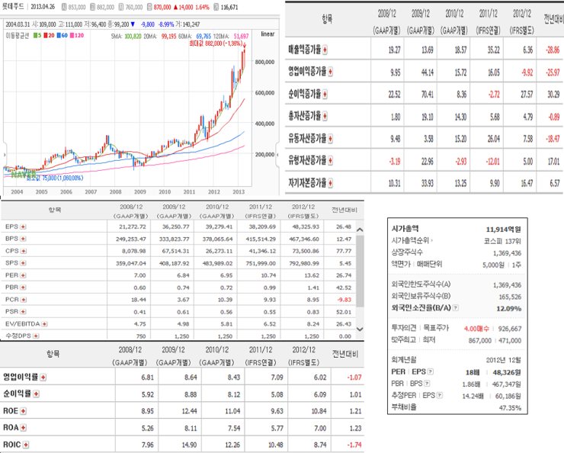The width and height of the screenshot is (564, 453).
Task: Toggle the linear chart scale label
Action: point(268,34)
